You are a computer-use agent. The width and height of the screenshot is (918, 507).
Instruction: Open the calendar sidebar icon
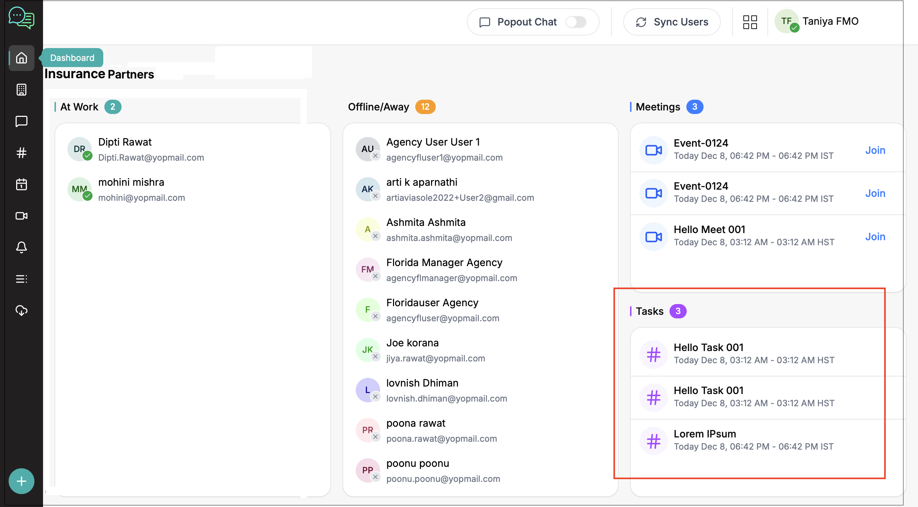point(22,184)
